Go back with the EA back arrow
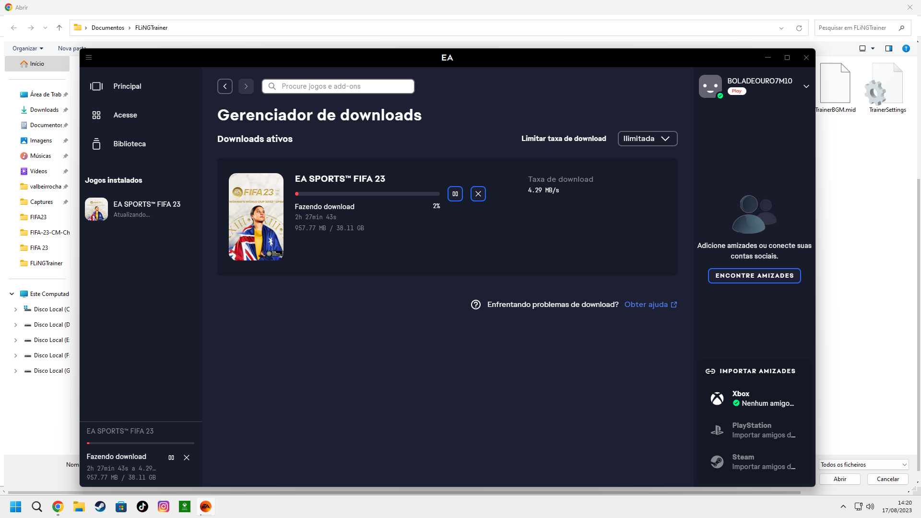 tap(225, 86)
